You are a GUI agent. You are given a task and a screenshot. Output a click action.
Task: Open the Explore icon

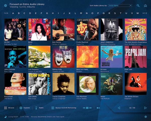[x=21, y=108]
